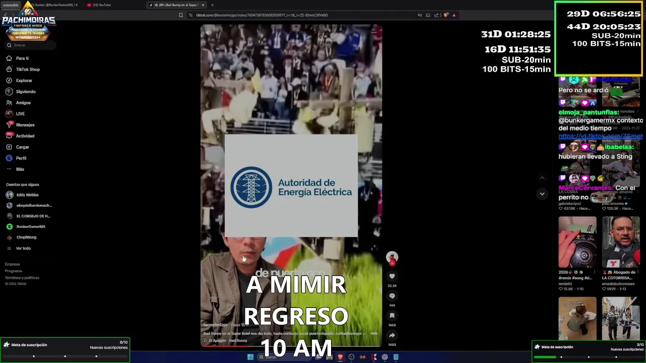Open the Para ti feed
This screenshot has height=363, width=646.
22,58
